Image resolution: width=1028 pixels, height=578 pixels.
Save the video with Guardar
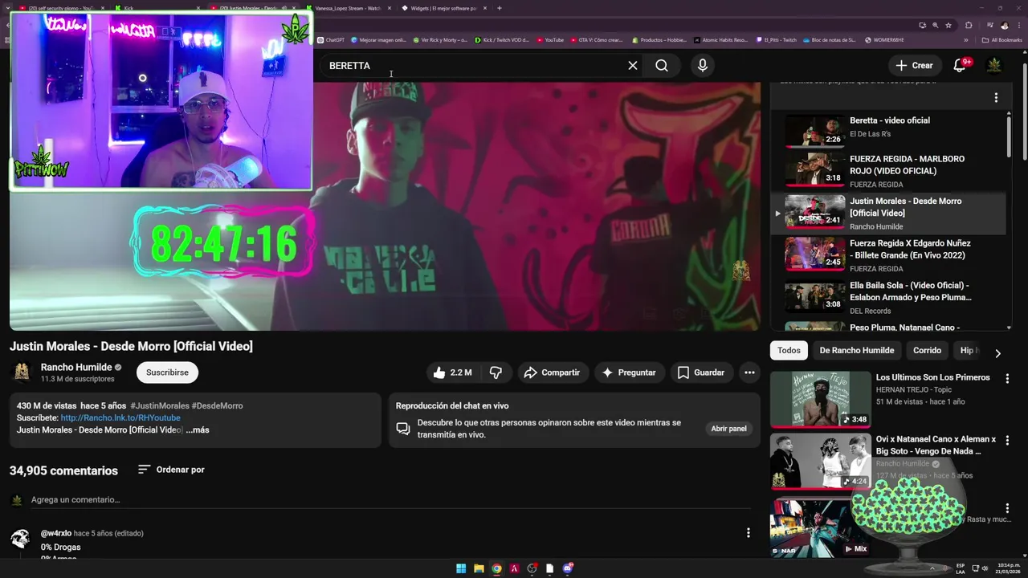click(701, 372)
